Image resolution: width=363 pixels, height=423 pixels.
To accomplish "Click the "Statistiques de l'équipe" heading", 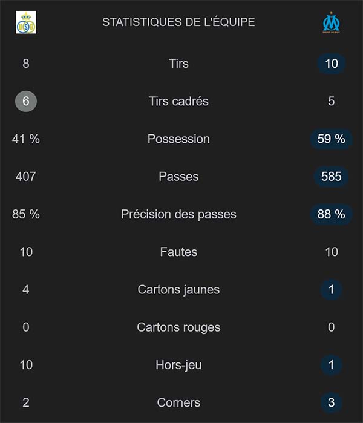I will 178,22.
